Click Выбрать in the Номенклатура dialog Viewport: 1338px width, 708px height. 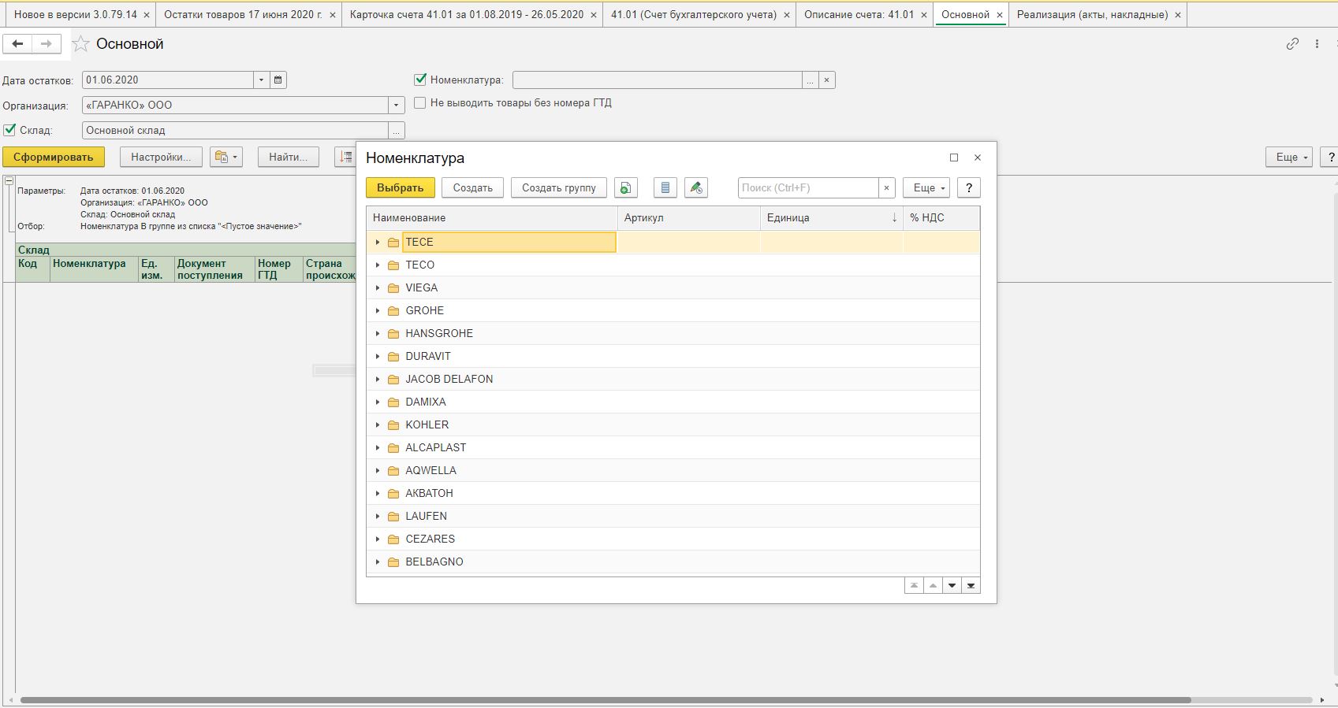click(401, 187)
